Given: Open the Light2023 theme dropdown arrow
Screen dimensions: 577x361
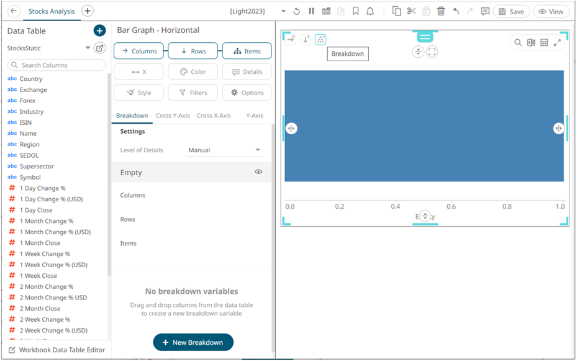Looking at the screenshot, I should tap(283, 11).
